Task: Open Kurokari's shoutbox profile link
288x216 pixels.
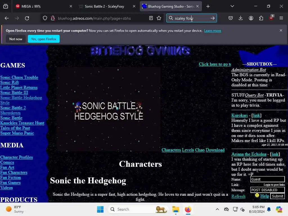Action: coord(240,115)
